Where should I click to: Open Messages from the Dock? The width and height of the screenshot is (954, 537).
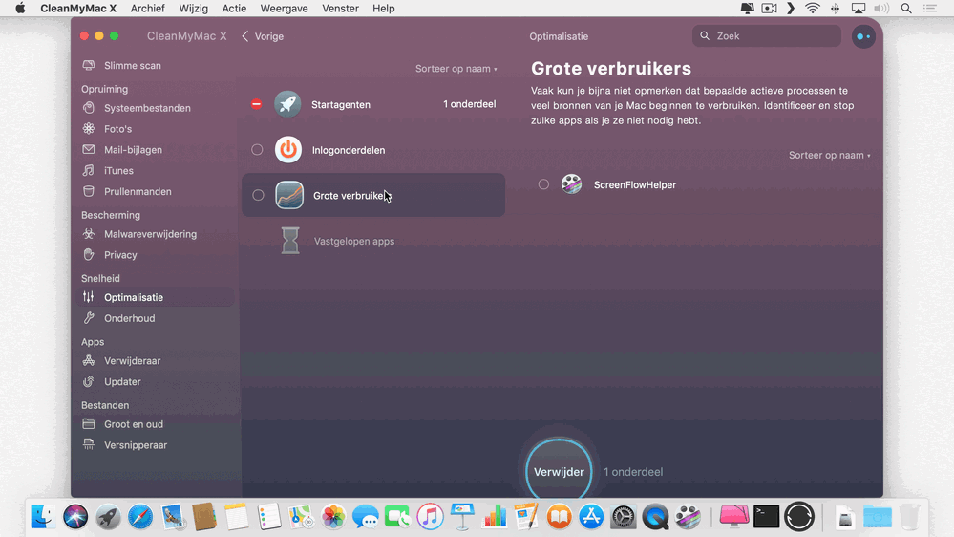366,517
